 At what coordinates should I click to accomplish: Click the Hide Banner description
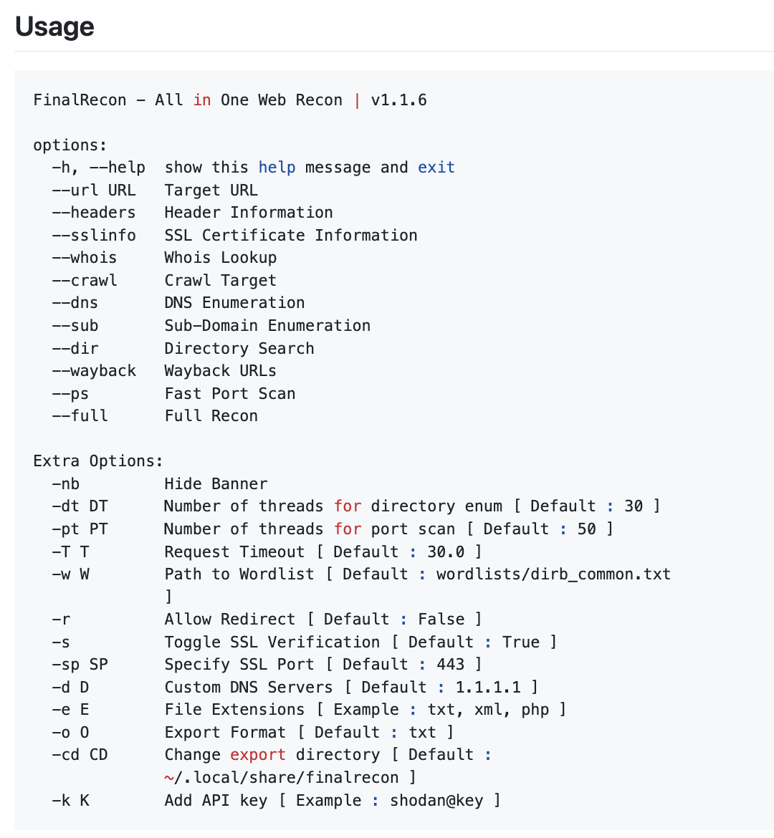coord(216,483)
